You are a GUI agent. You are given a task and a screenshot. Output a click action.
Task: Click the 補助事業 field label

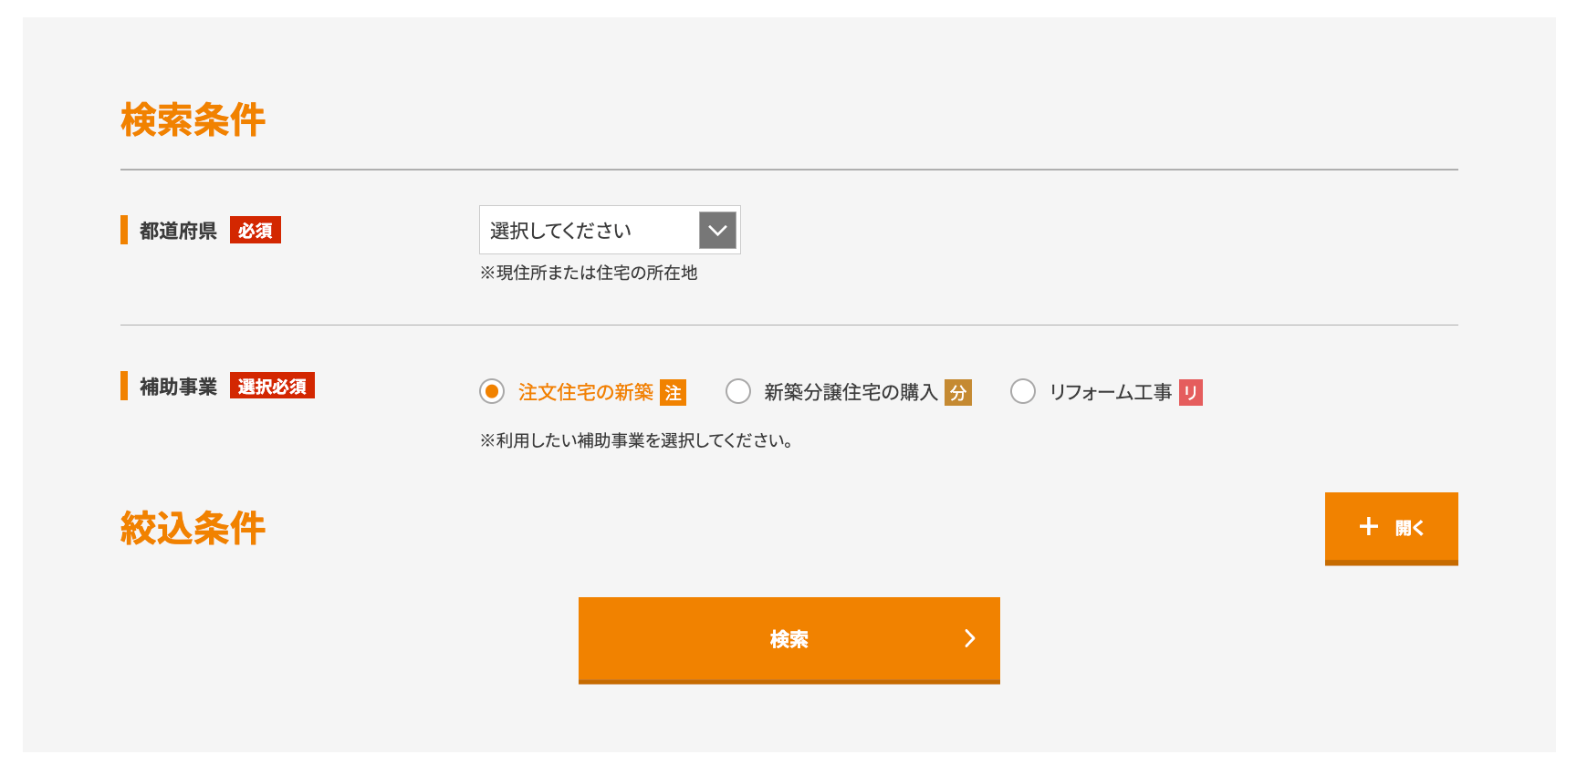click(178, 387)
